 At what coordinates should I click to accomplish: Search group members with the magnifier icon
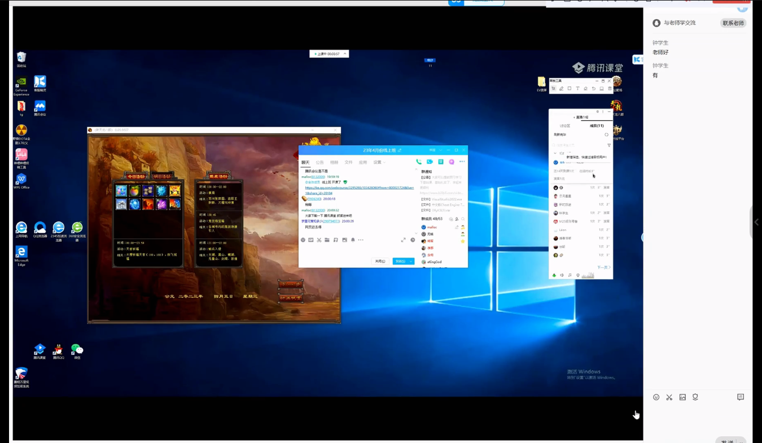coord(463,219)
